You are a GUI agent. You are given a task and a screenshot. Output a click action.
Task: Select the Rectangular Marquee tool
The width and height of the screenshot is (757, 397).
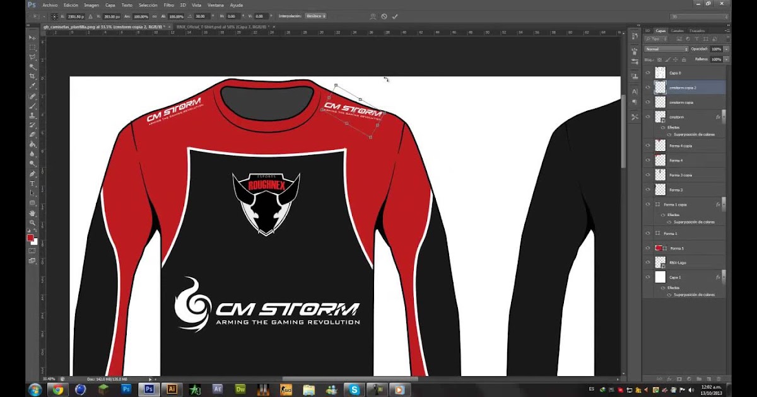pos(33,47)
